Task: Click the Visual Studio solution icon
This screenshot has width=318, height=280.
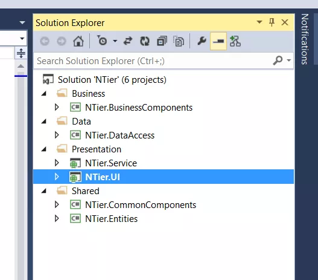Action: 48,79
